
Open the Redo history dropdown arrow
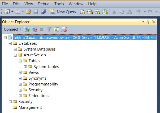pyautogui.click(x=156, y=12)
